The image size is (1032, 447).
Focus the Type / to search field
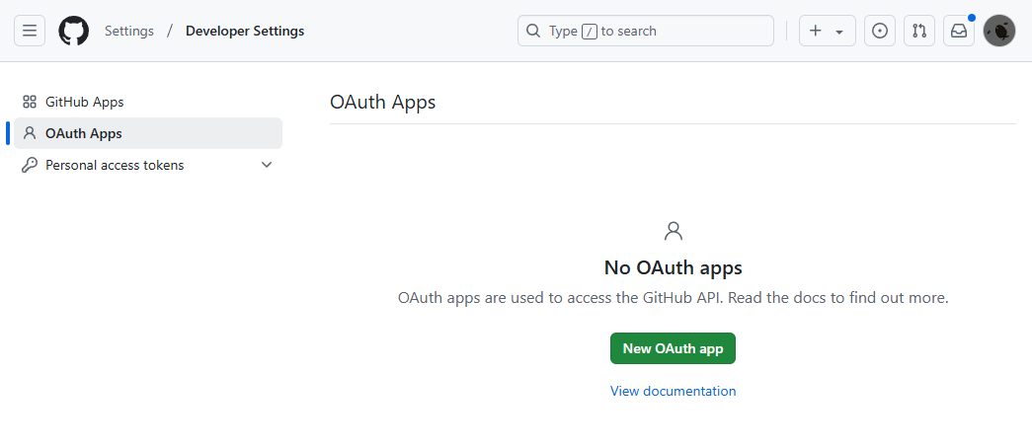tap(646, 31)
